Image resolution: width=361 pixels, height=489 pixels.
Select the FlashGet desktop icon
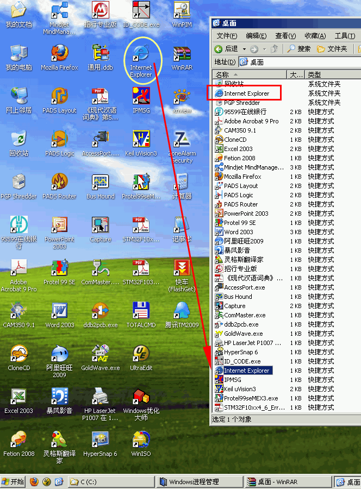(182, 275)
